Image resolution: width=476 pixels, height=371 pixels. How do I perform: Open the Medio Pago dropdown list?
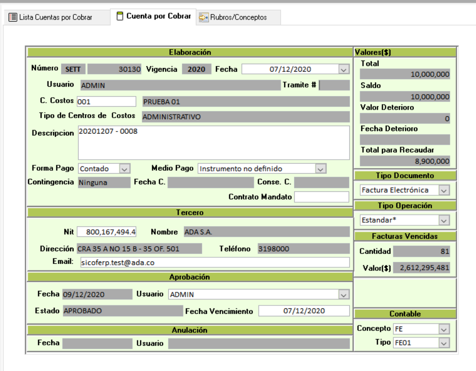[x=321, y=169]
